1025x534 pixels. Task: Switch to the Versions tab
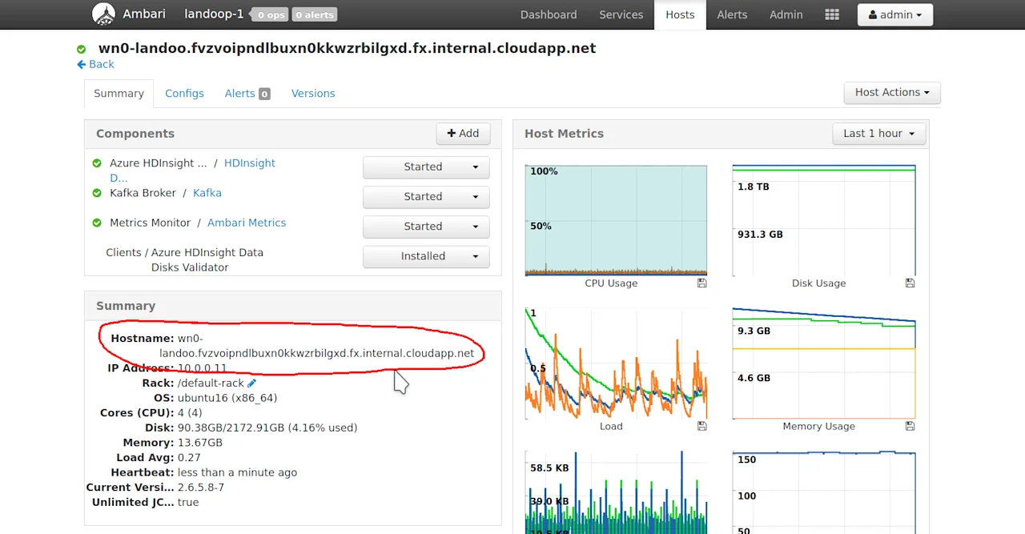point(313,94)
